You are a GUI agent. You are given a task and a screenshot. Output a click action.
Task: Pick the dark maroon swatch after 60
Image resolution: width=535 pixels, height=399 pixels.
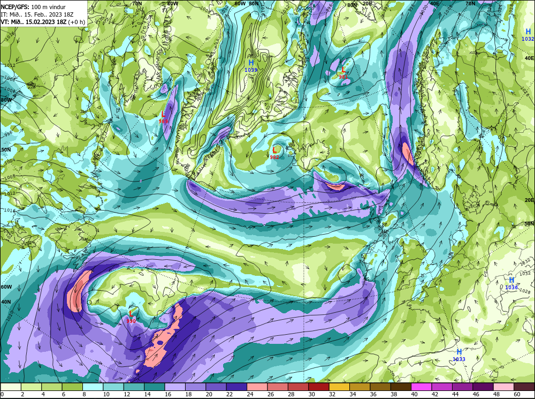point(524,387)
